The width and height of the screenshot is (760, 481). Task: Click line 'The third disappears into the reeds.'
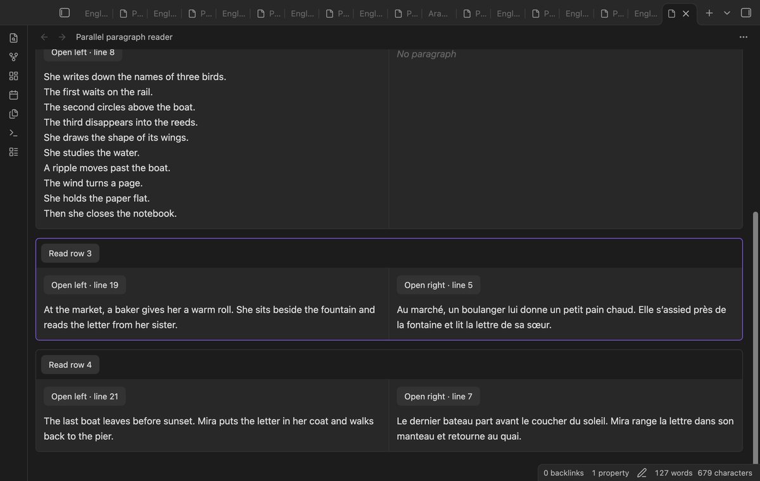click(120, 122)
